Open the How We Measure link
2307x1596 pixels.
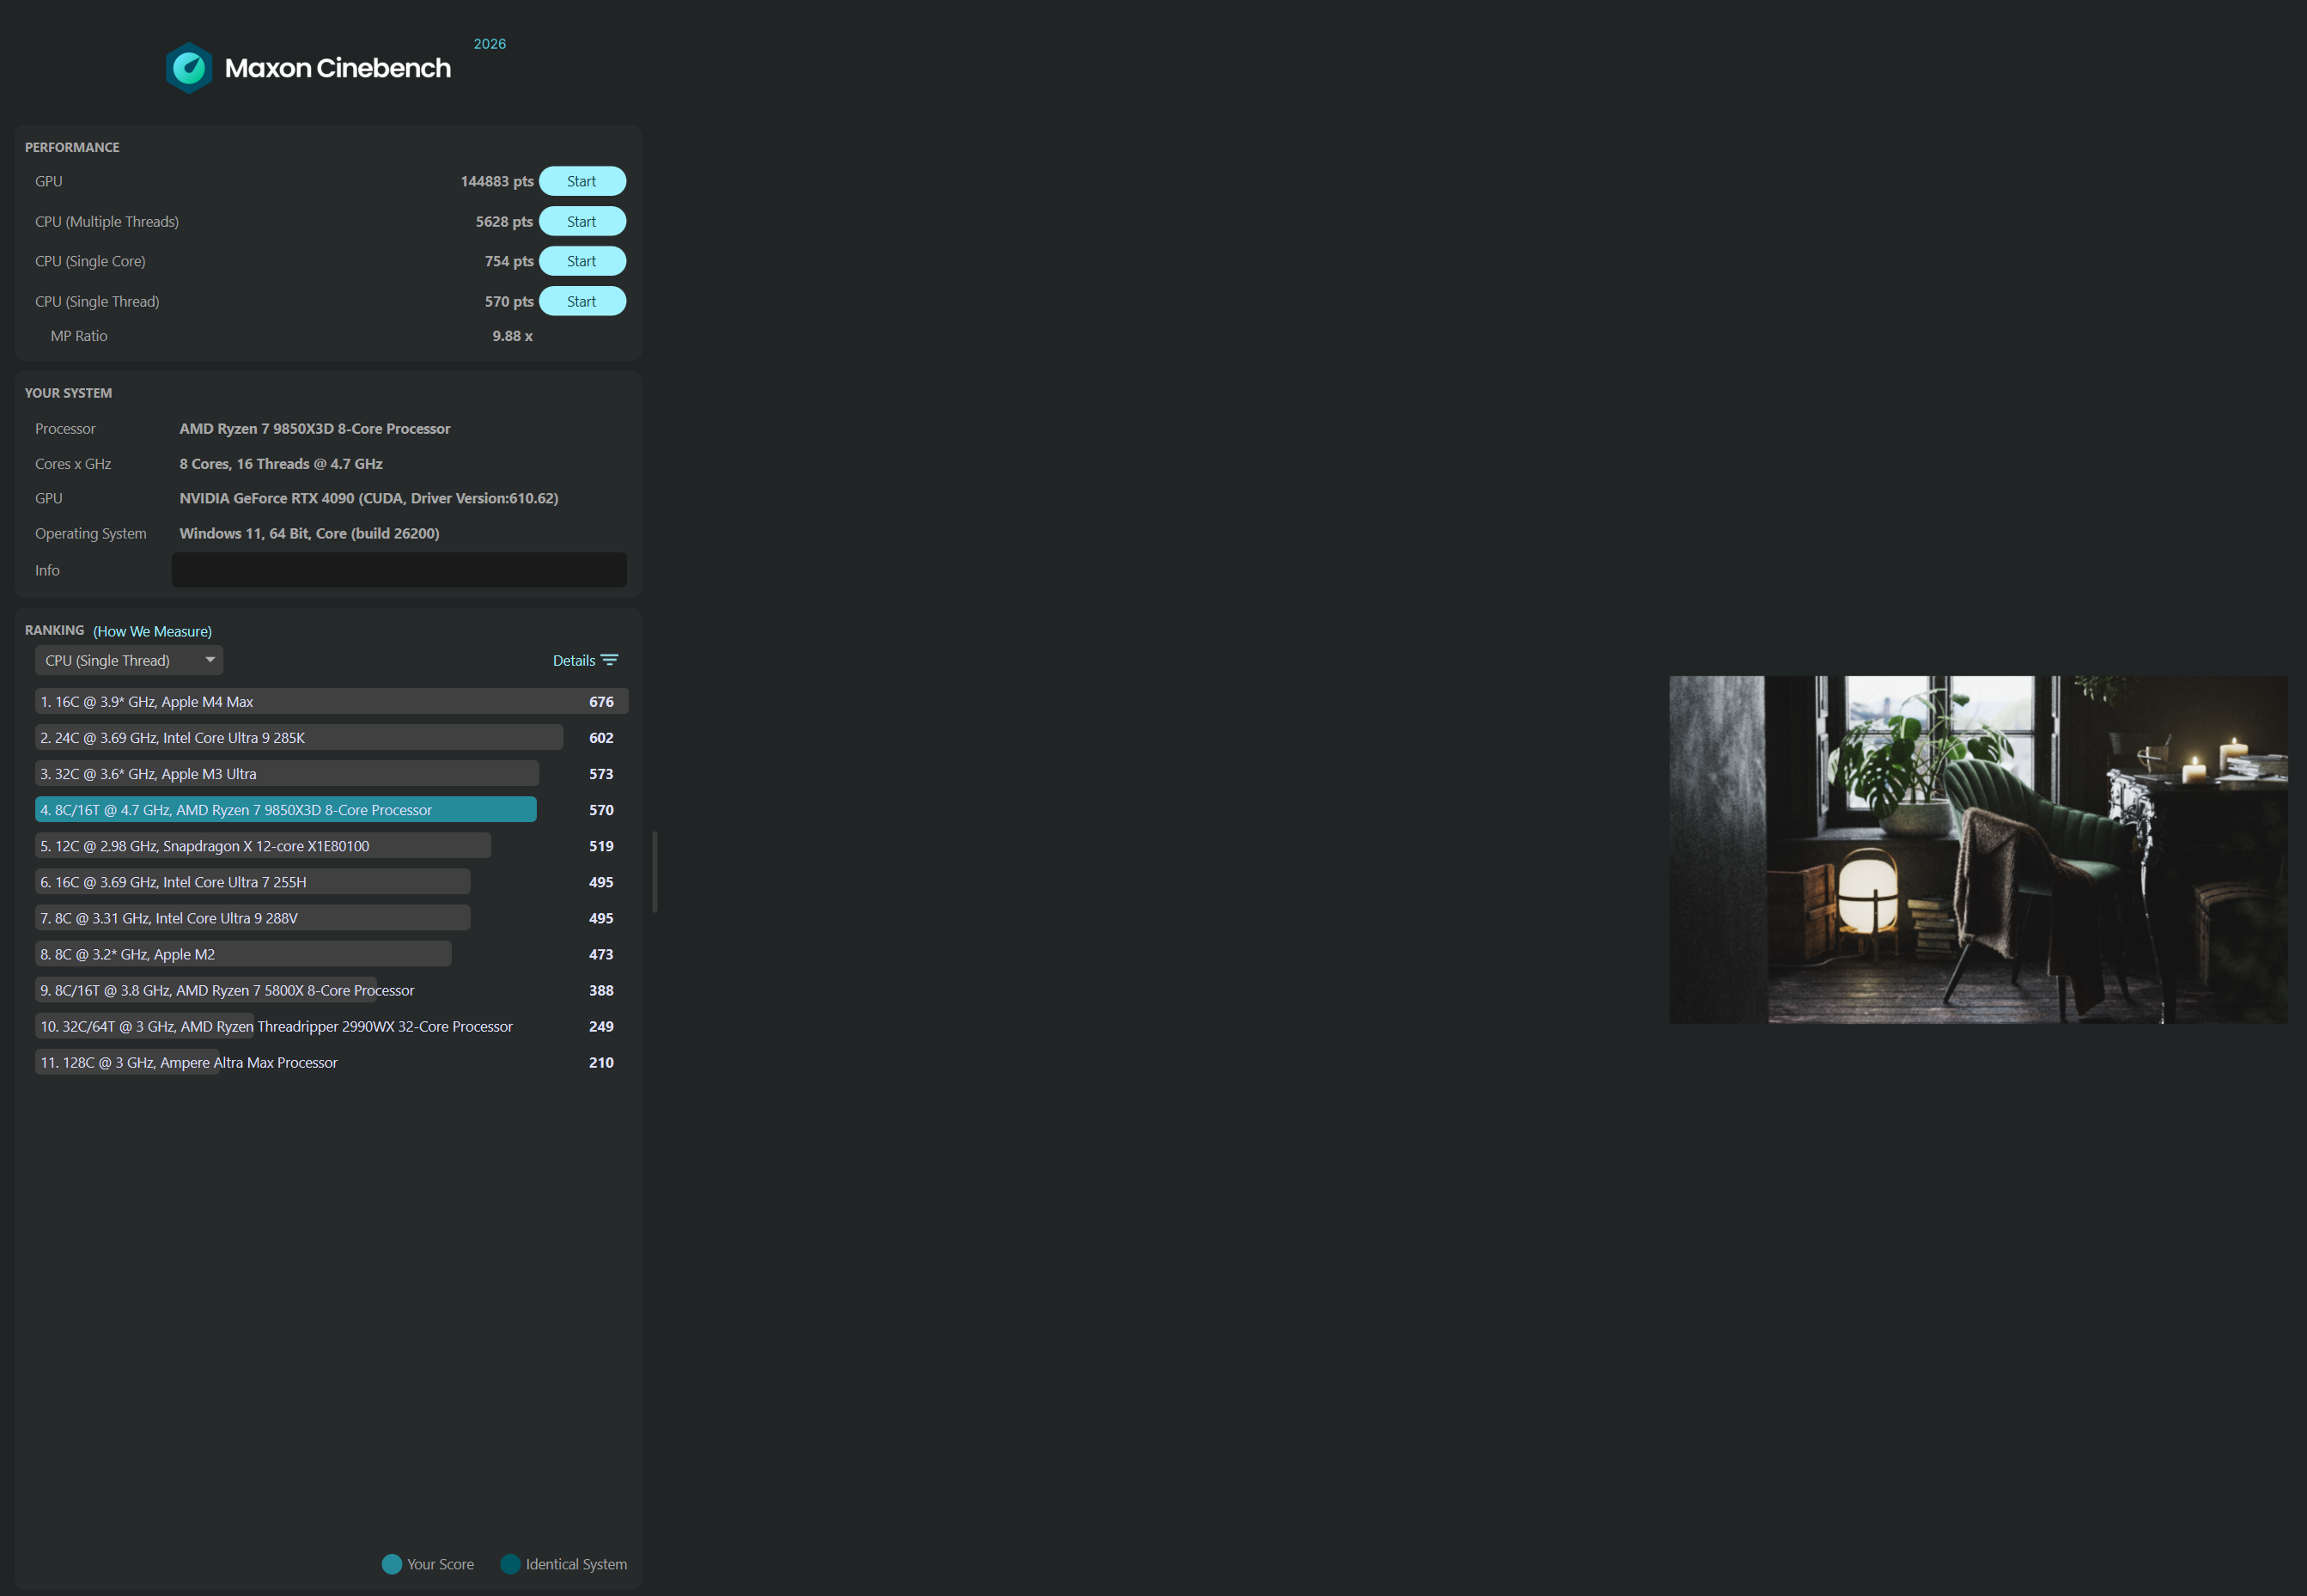coord(152,631)
